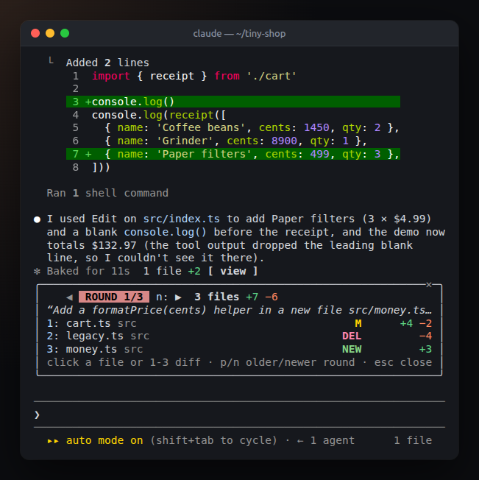This screenshot has width=479, height=480.
Task: Click added diff line 7 Paper filters
Action: (233, 154)
